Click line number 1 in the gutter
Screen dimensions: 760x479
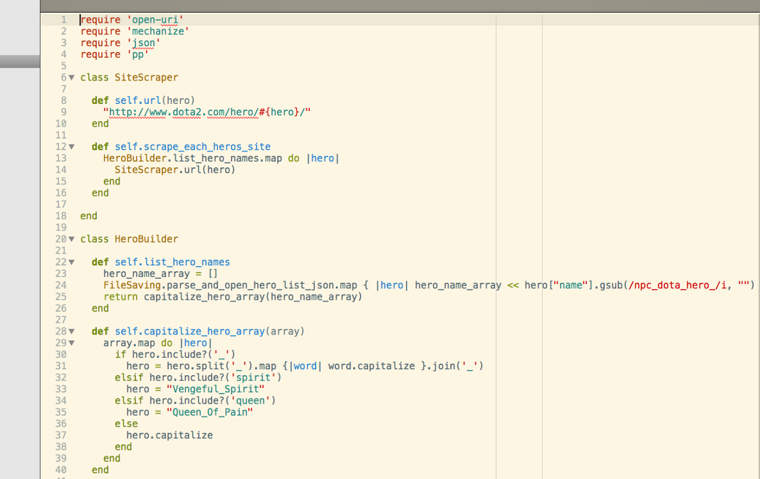pos(63,20)
